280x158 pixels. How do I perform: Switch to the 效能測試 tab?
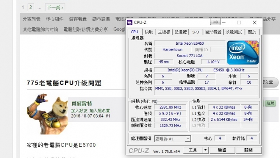pos(234,32)
